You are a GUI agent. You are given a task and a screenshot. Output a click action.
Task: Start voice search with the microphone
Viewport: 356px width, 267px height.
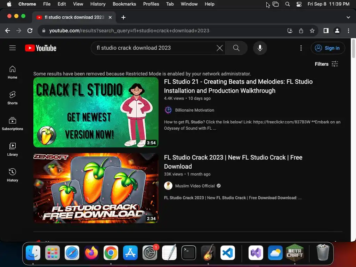tap(260, 48)
